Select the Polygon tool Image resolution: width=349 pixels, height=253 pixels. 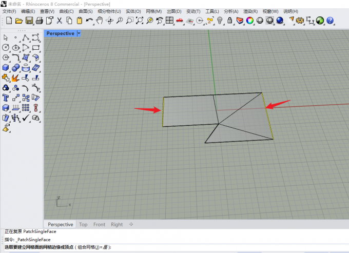[6, 57]
